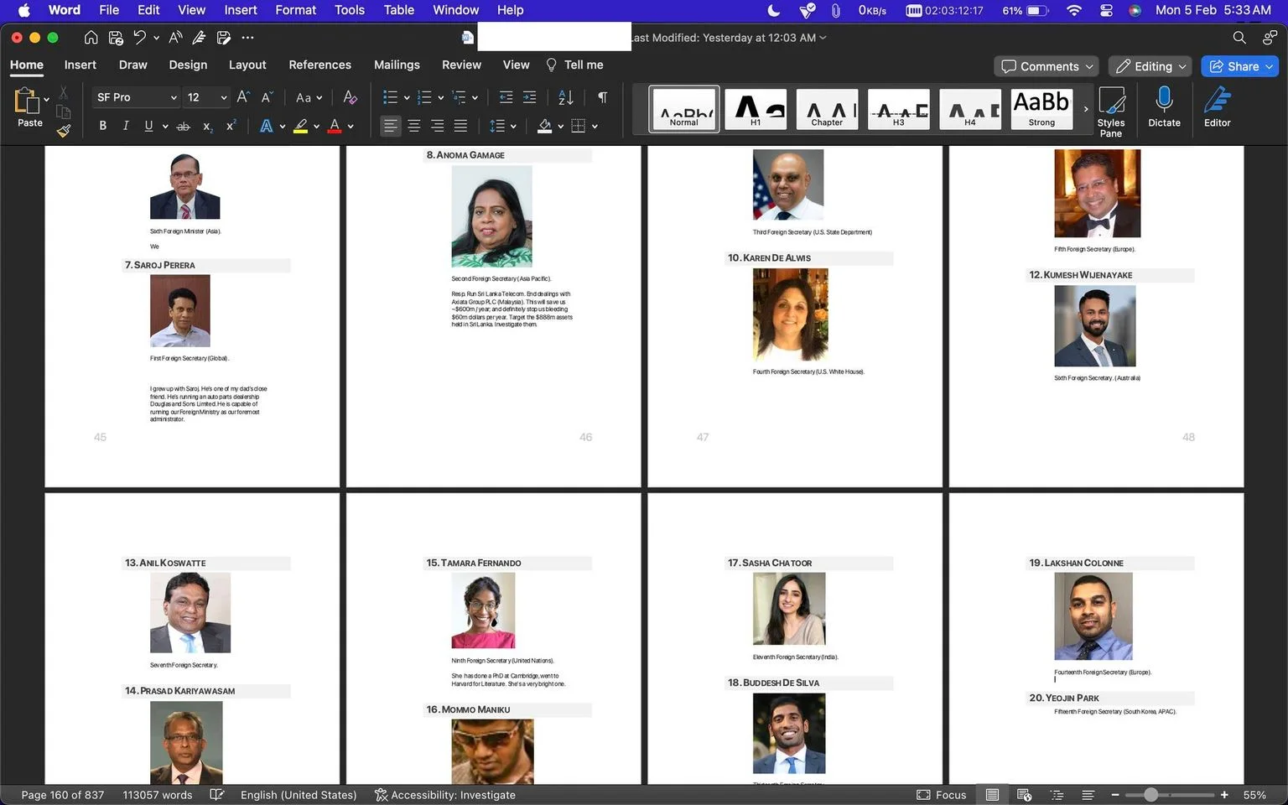Select Anoma Gamage's photo
The image size is (1288, 805).
tap(491, 216)
